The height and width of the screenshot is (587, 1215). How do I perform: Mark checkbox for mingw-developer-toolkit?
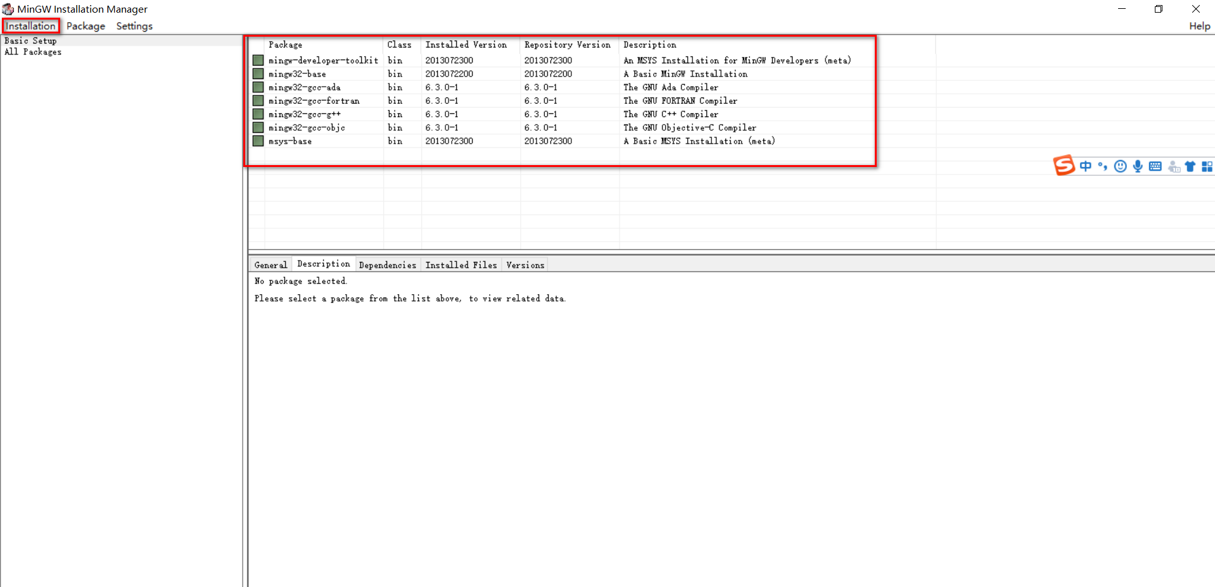point(258,60)
